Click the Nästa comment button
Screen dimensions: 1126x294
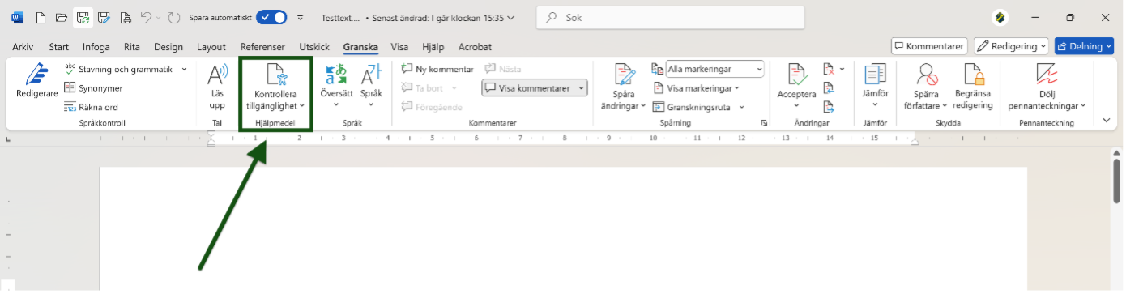coord(503,70)
